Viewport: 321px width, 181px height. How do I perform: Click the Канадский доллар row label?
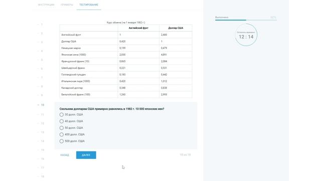(72, 88)
